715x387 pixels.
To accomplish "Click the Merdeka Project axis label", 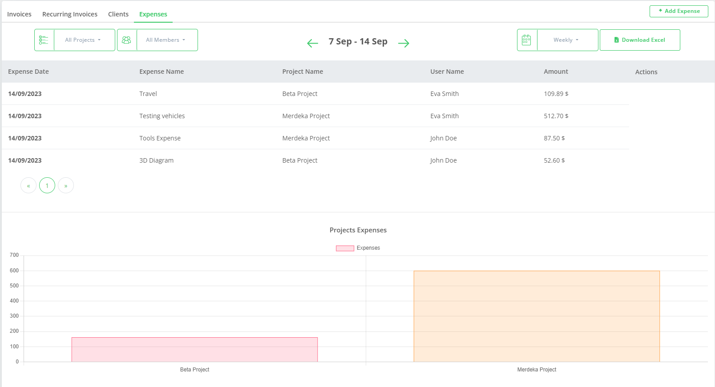I will coord(537,370).
